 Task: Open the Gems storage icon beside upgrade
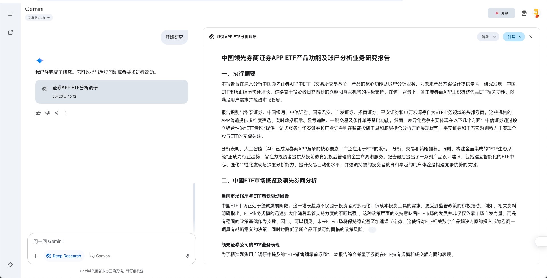(x=524, y=13)
